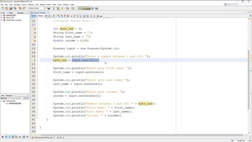Image resolution: width=252 pixels, height=142 pixels.
Task: Click the Open Project toolbar icon
Action: click(11, 8)
